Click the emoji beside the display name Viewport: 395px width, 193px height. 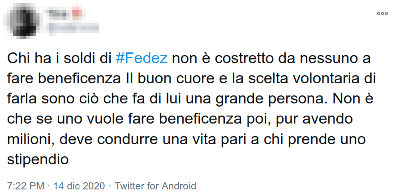(76, 13)
